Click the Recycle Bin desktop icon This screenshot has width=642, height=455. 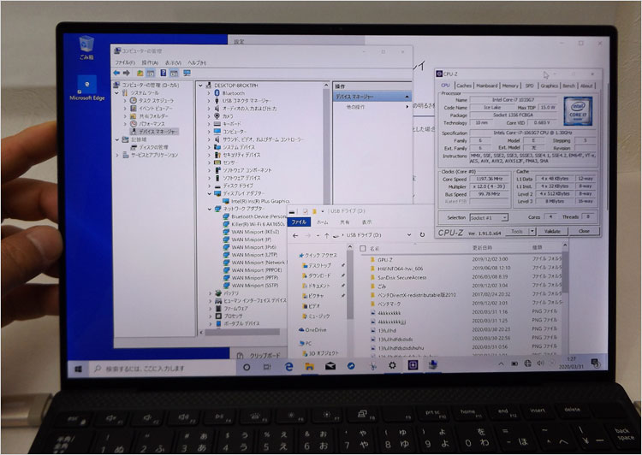86,44
